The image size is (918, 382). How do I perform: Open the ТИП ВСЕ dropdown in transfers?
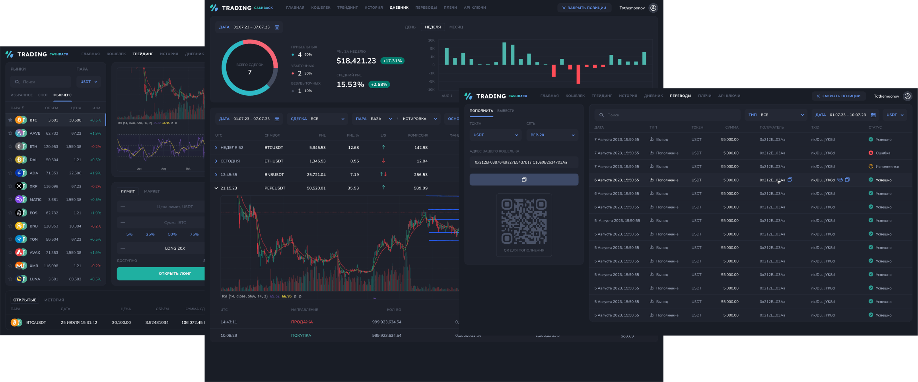[776, 115]
